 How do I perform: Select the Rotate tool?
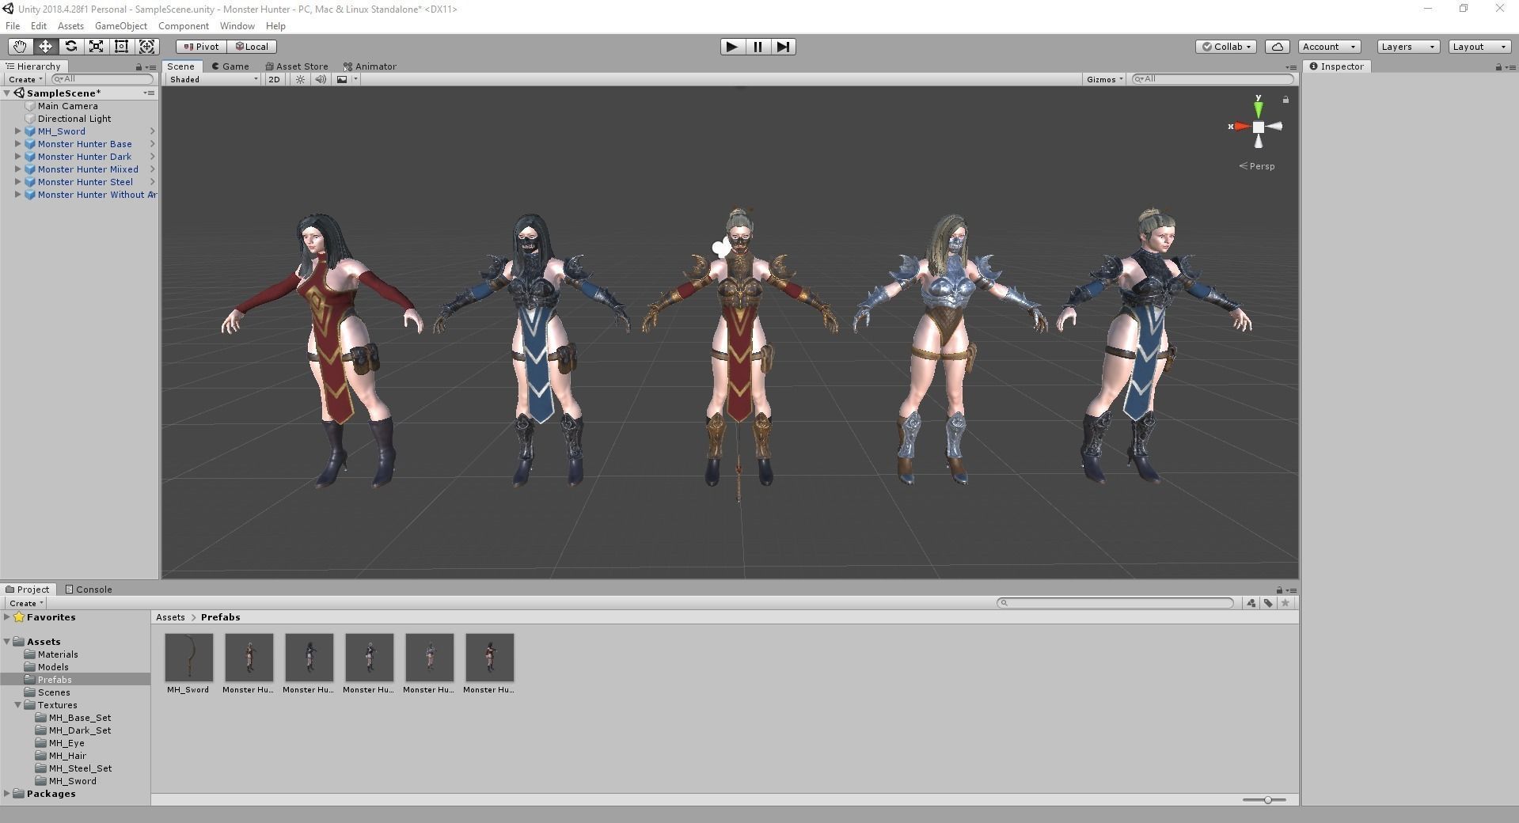click(70, 47)
